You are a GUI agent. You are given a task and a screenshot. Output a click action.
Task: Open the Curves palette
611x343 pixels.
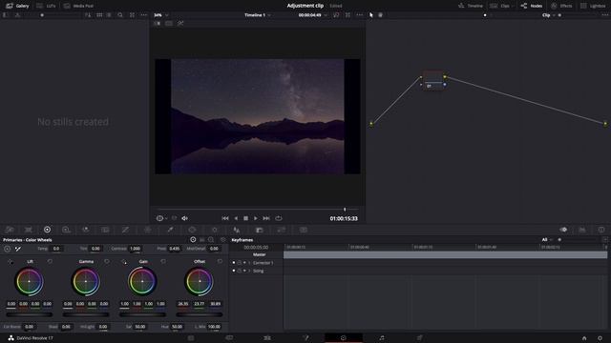[x=125, y=230]
